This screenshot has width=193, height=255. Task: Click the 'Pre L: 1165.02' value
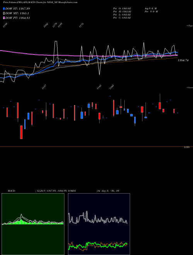(x=122, y=15)
